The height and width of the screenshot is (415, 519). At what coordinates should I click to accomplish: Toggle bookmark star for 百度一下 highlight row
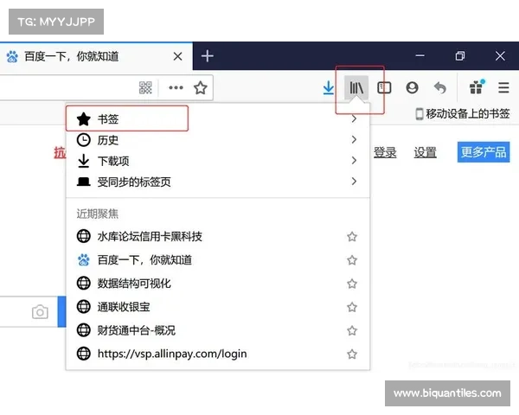tap(352, 259)
